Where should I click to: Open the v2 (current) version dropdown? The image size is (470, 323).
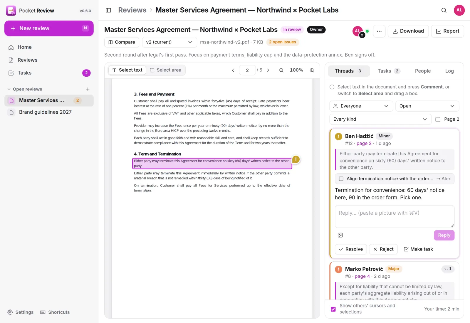point(169,42)
